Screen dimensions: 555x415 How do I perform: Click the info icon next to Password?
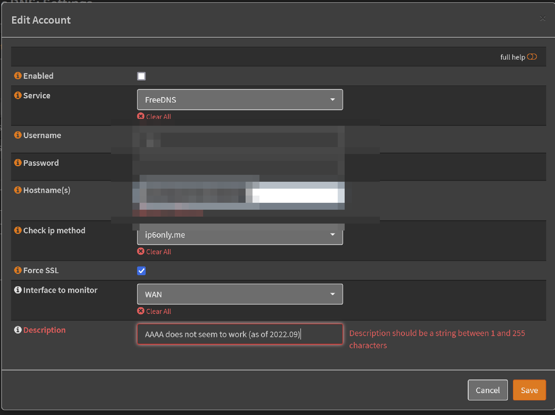coord(18,162)
